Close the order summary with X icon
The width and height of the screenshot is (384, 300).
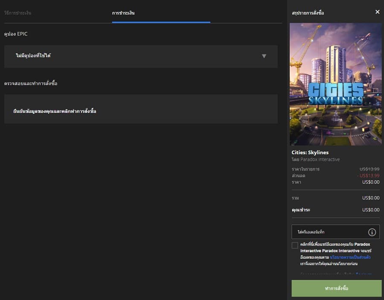click(x=378, y=12)
